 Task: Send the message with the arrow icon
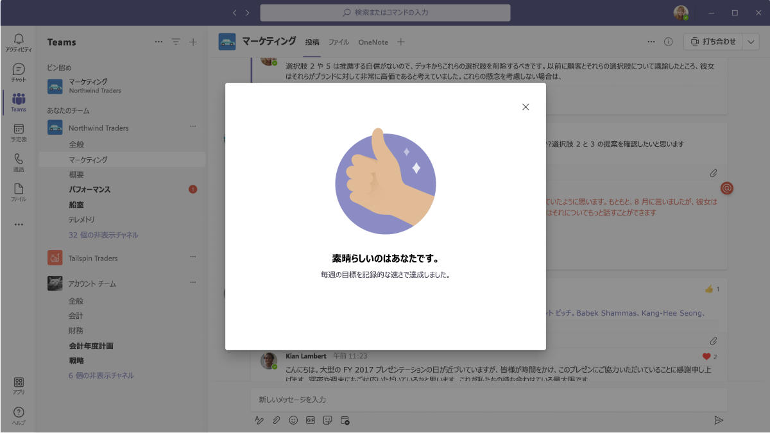[x=719, y=420]
